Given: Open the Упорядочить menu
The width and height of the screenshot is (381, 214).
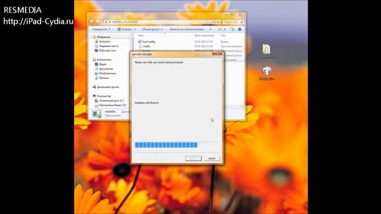Looking at the screenshot, I should (101, 29).
